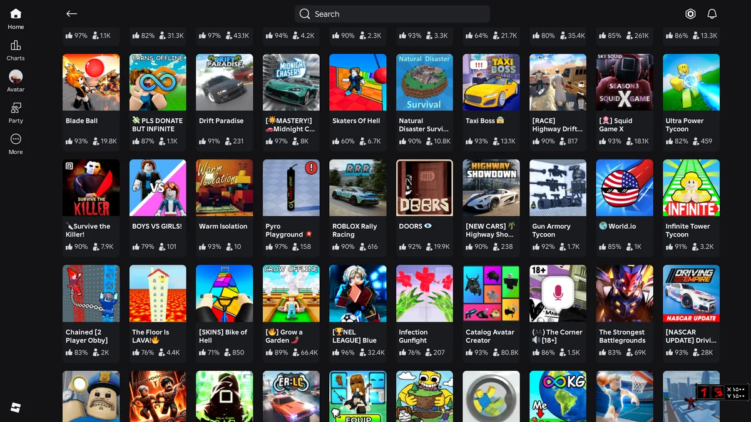751x422 pixels.
Task: Click the Taxi Boss title text
Action: [x=485, y=121]
